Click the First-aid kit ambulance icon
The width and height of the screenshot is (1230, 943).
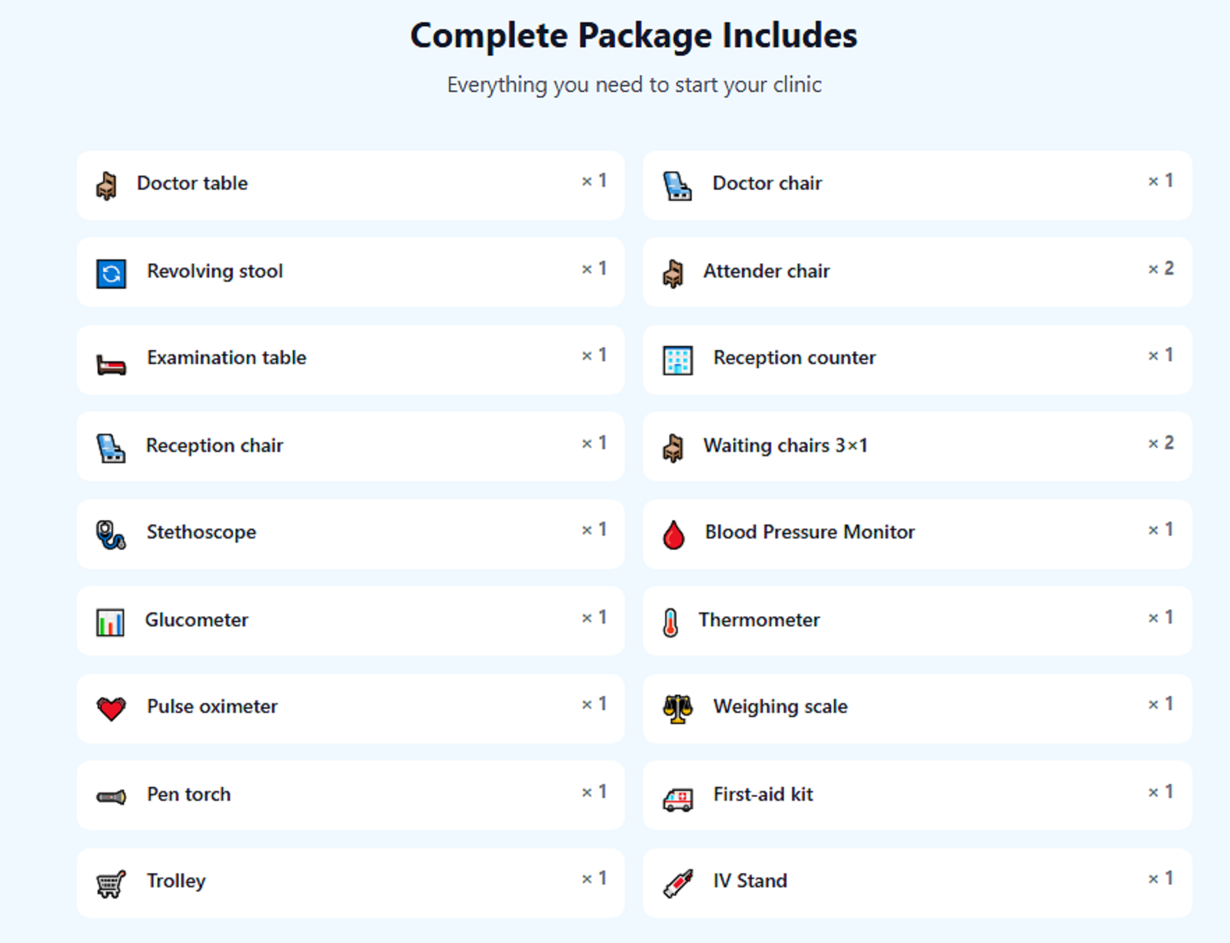tap(675, 796)
